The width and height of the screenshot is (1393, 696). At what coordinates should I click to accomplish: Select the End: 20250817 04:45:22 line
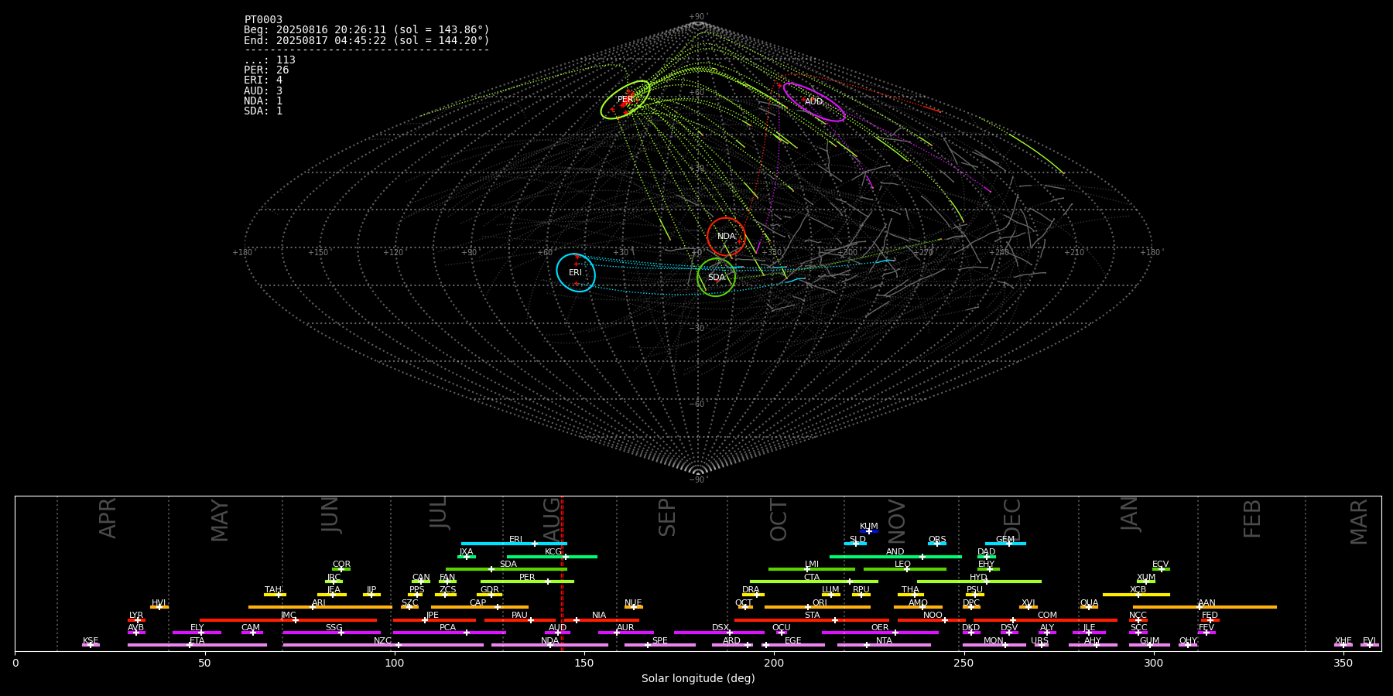[x=367, y=40]
